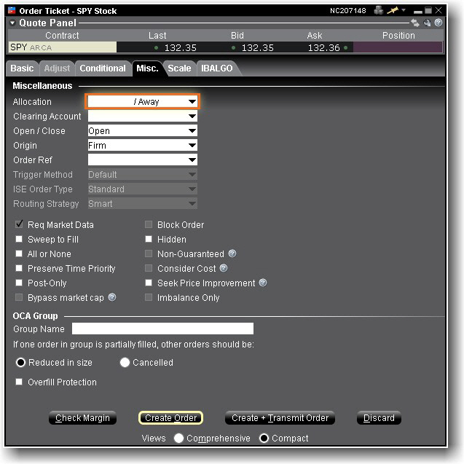Viewport: 464px width, 464px height.
Task: Select Cancelled radio button
Action: tap(125, 362)
